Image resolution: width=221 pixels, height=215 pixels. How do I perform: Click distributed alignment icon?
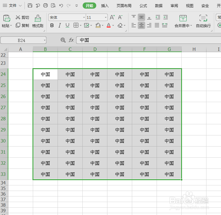pyautogui.click(x=165, y=25)
